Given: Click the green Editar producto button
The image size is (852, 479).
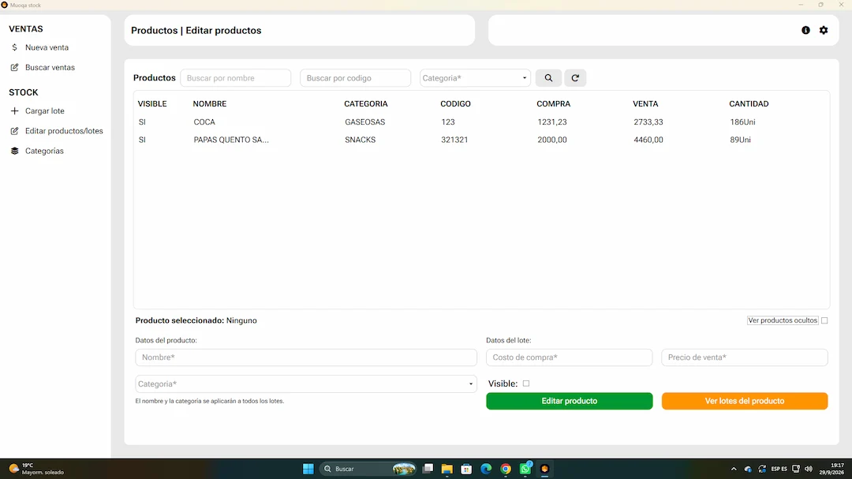Looking at the screenshot, I should (x=569, y=401).
